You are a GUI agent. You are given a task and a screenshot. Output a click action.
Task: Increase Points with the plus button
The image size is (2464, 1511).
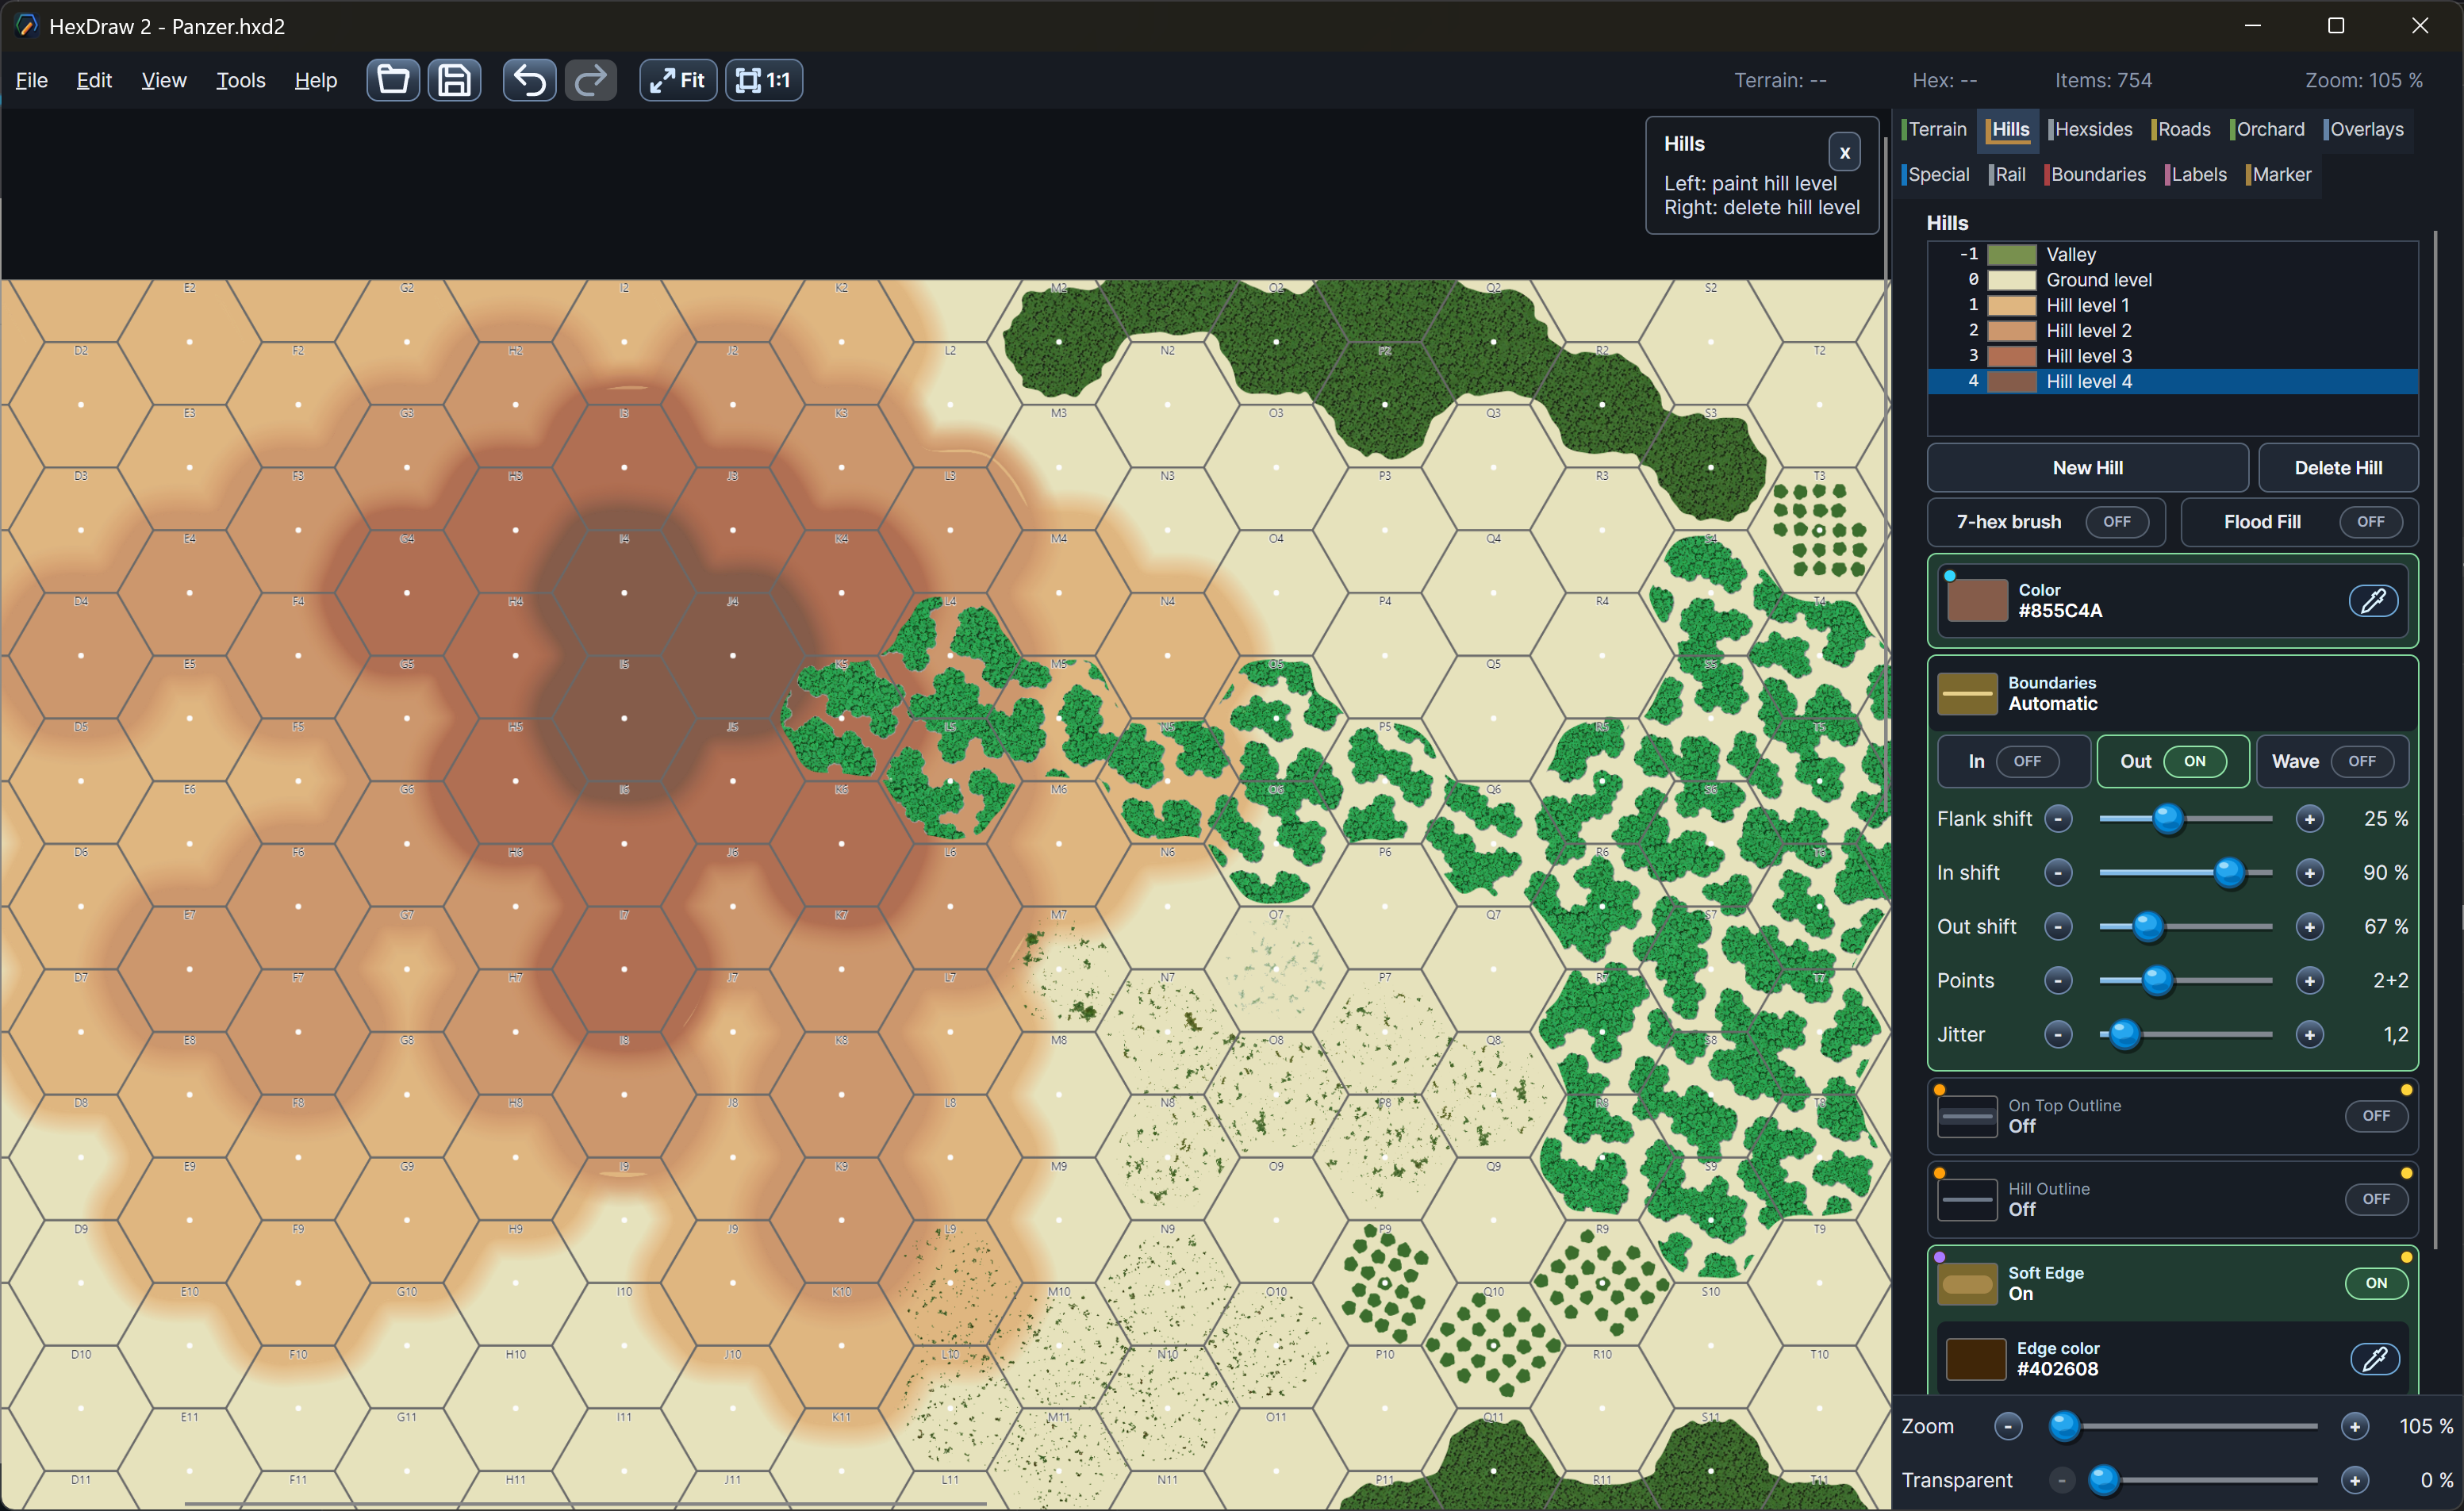click(2309, 981)
